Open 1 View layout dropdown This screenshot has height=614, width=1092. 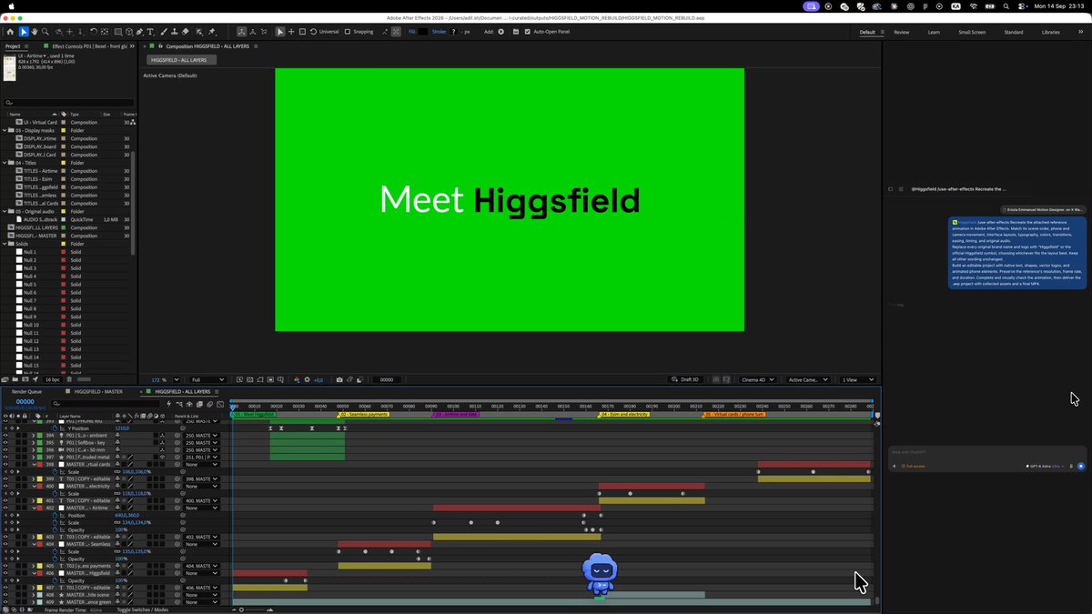[x=856, y=379]
